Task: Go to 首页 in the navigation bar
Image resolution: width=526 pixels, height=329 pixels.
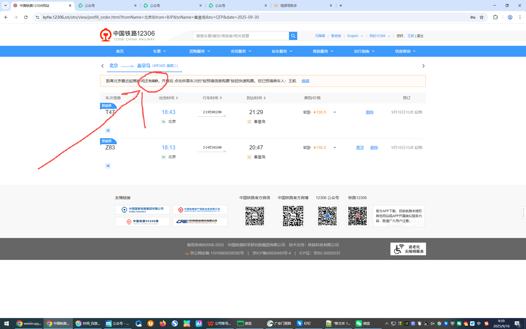Action: tap(120, 51)
